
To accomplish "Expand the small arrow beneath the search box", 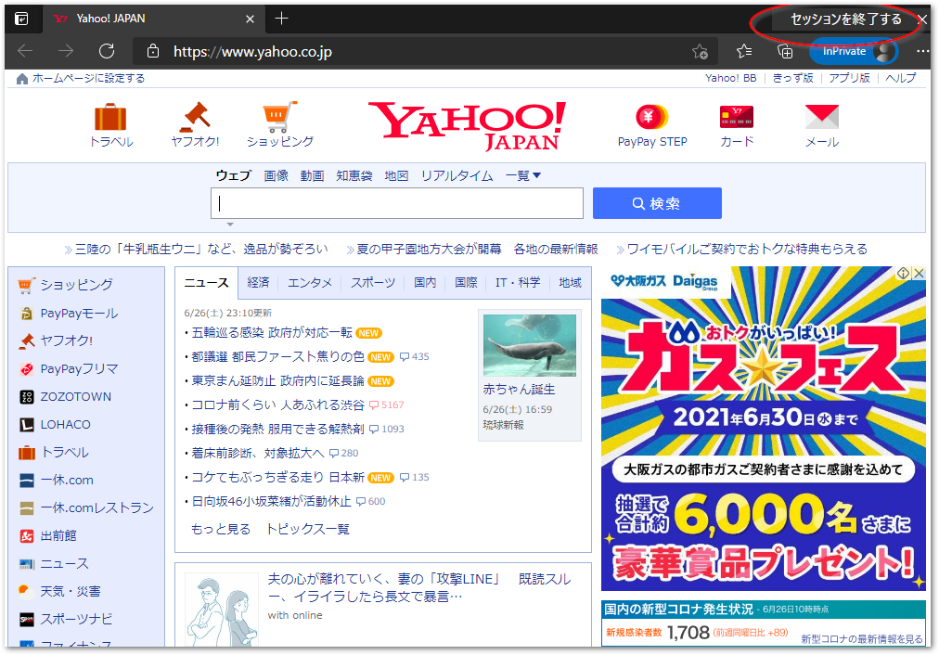I will (230, 225).
